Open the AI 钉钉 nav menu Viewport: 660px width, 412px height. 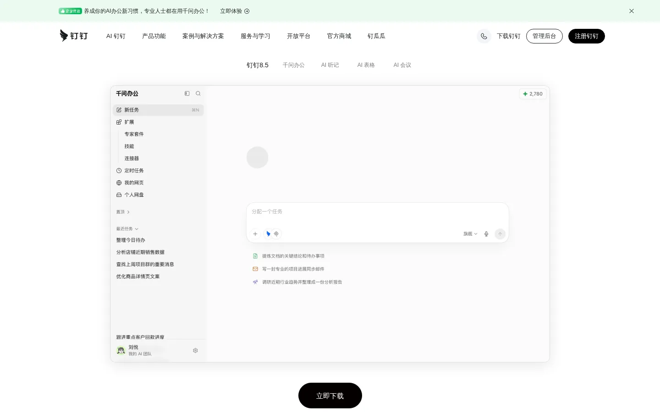point(116,36)
